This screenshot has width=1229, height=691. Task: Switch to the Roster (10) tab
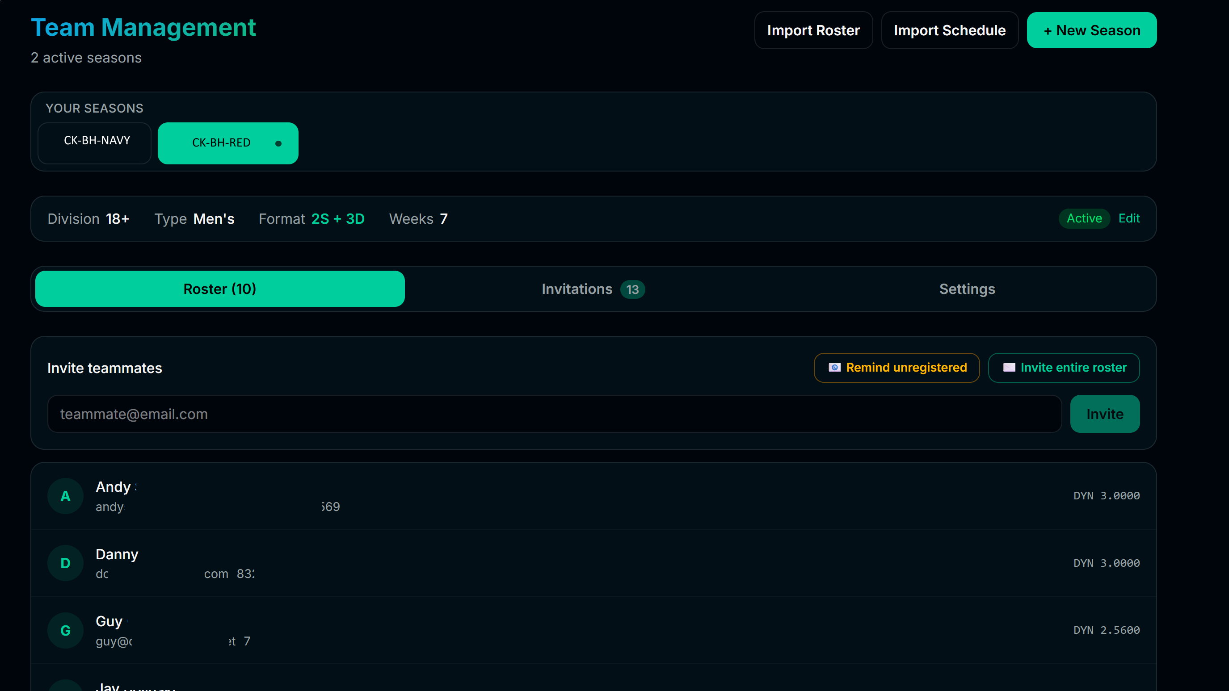[x=220, y=289]
